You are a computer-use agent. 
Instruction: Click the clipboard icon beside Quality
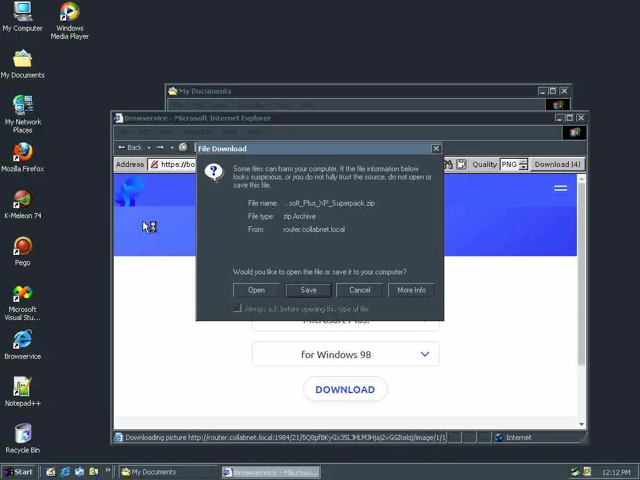tap(461, 164)
